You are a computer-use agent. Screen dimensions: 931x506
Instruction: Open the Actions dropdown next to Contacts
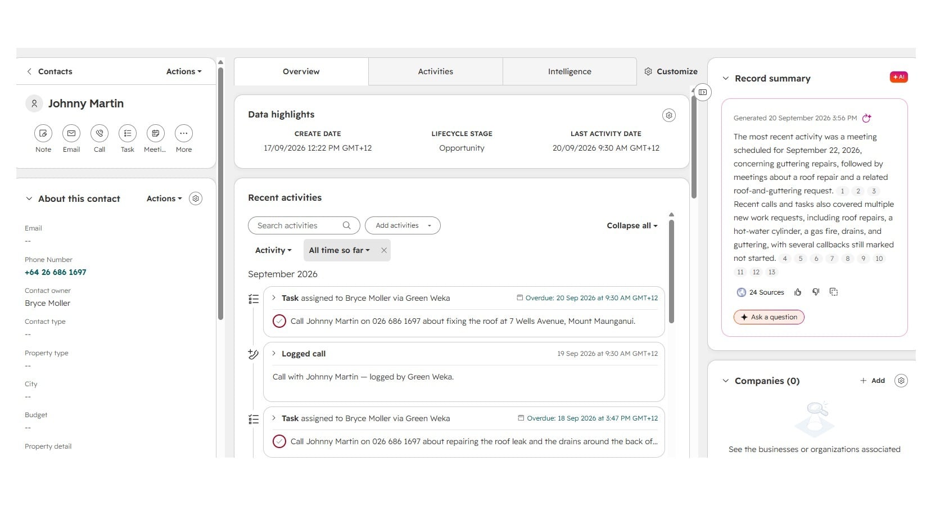point(184,71)
